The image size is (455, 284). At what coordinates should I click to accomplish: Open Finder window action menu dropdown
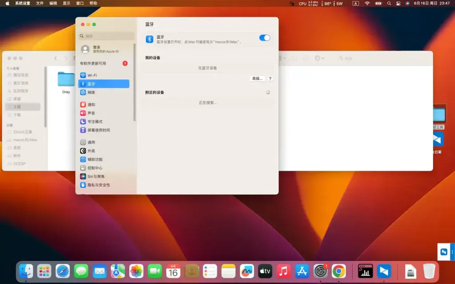pos(319,58)
